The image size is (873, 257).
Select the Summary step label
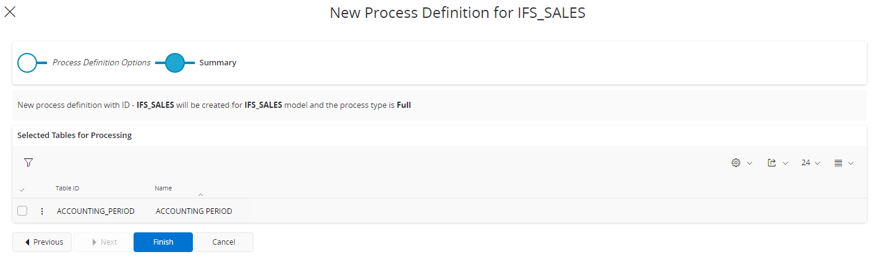[218, 63]
